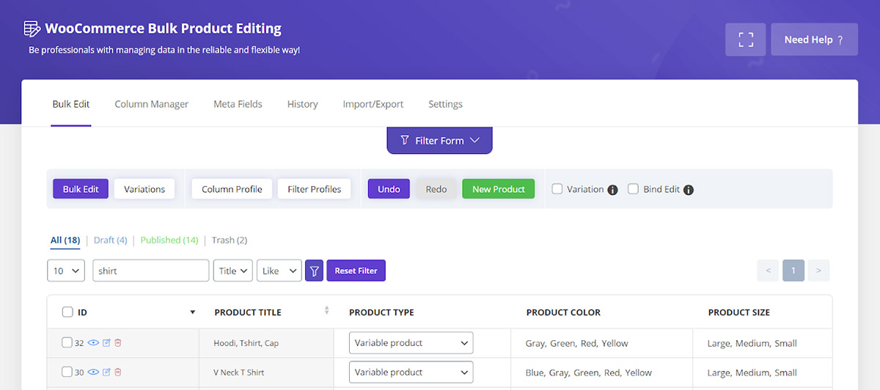This screenshot has width=880, height=390.
Task: Edit product 32 with pencil icon
Action: pos(106,342)
